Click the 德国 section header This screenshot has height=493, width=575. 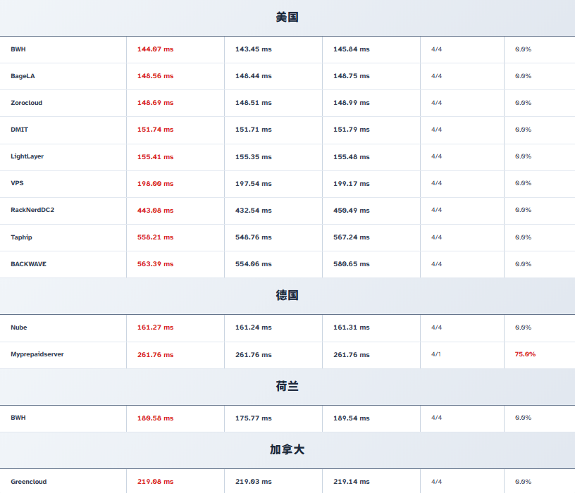[287, 296]
